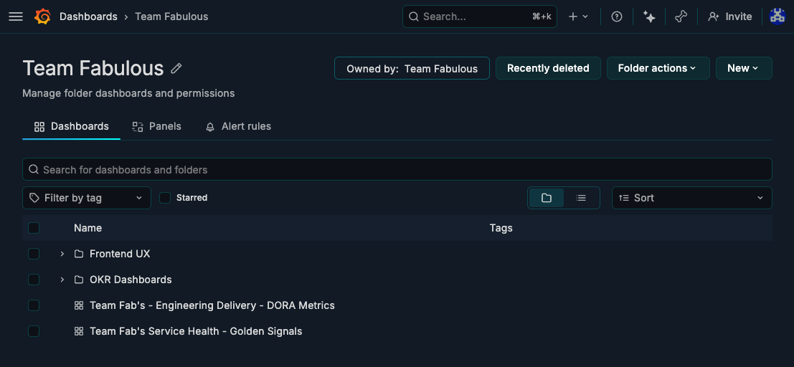Open the help question mark icon
Viewport: 794px width, 367px height.
(617, 16)
